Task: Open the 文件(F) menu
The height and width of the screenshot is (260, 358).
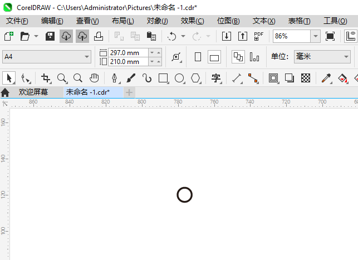Action: pos(17,21)
